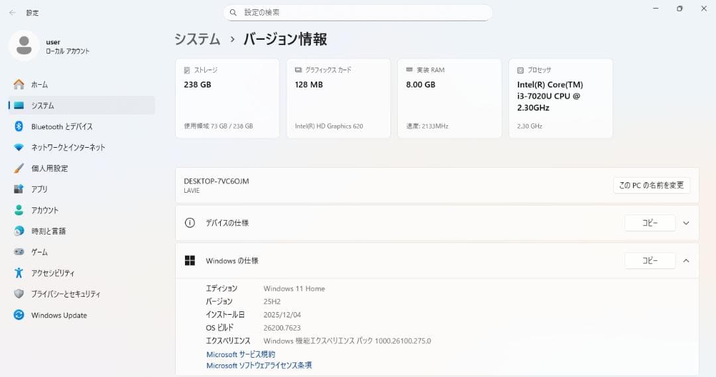Viewport: 716px width, 377px height.
Task: Click the time and language globe icon
Action: coord(19,231)
